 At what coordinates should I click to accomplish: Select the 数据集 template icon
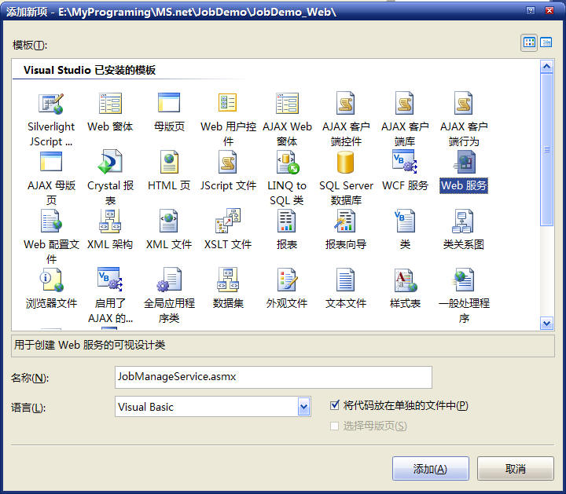pyautogui.click(x=228, y=280)
